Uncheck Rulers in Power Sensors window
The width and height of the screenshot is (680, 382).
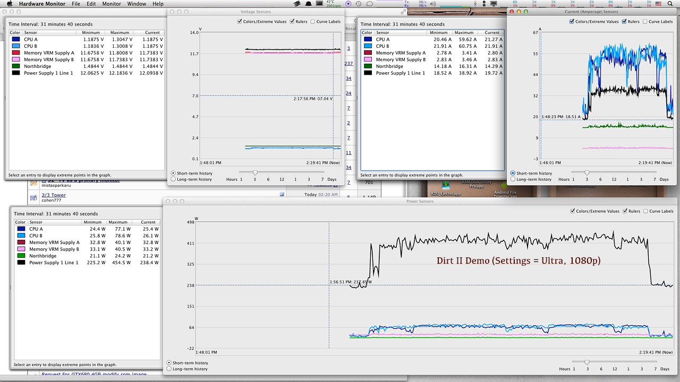pos(624,211)
